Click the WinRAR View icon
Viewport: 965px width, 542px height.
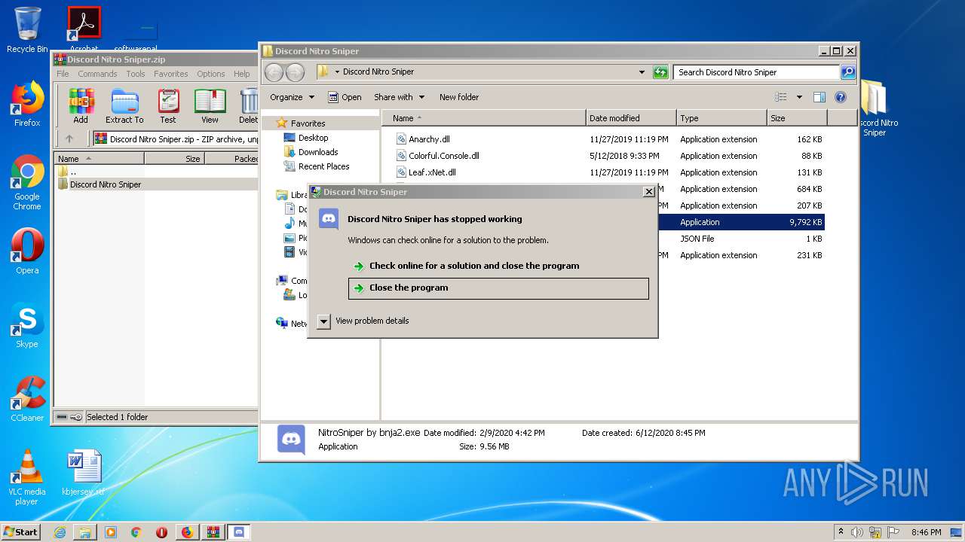tap(210, 106)
